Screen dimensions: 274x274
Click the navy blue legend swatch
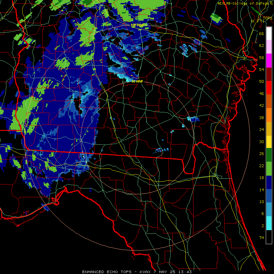click(x=269, y=182)
